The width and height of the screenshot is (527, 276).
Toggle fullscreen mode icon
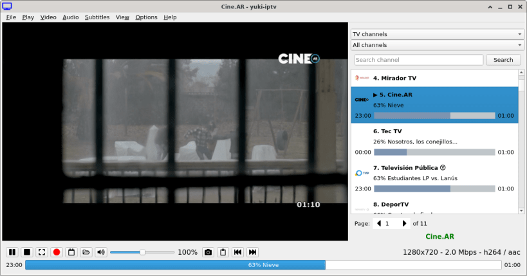coord(42,252)
